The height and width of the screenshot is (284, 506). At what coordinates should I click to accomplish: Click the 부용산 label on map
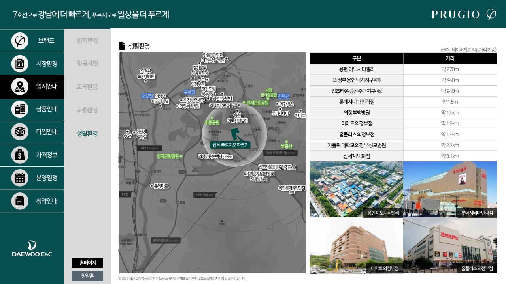pyautogui.click(x=286, y=146)
